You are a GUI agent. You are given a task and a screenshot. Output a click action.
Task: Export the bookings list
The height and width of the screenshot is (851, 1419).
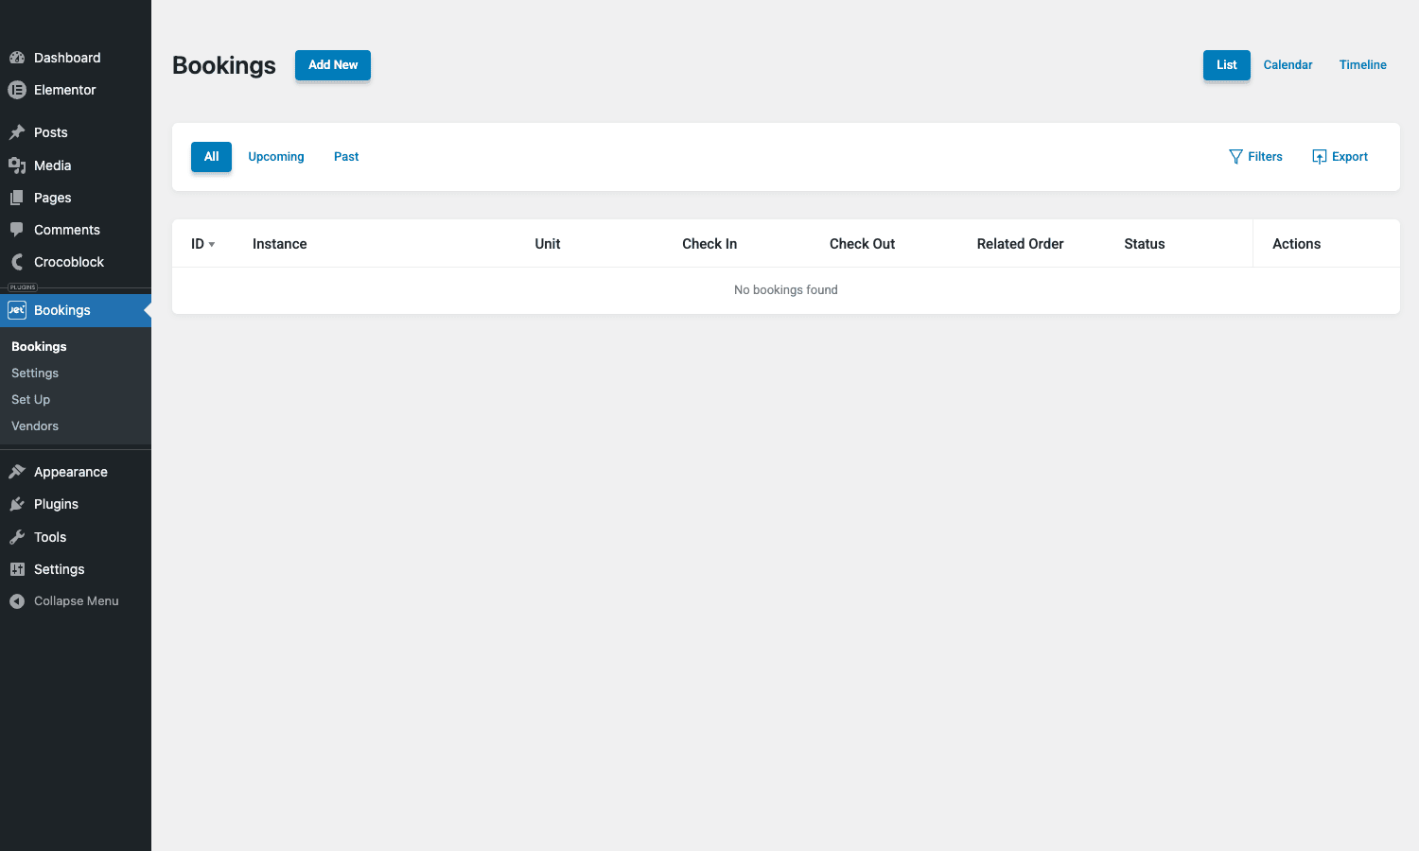tap(1340, 157)
